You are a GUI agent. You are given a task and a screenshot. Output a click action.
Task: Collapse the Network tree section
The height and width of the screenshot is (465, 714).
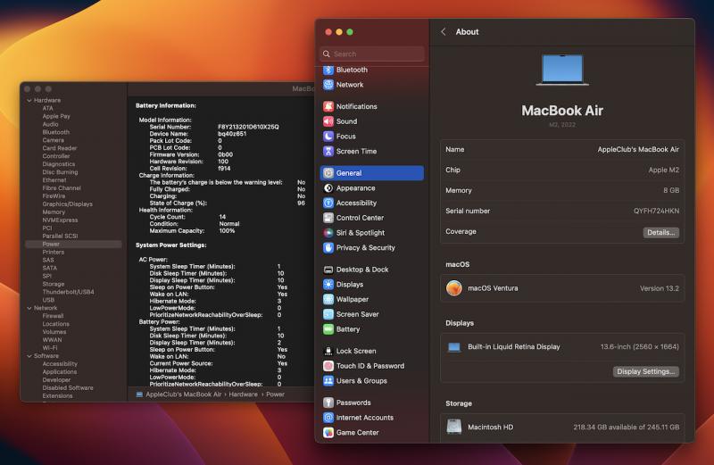tap(29, 308)
